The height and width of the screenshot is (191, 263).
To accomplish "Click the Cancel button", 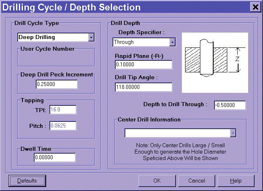I will click(197, 181).
